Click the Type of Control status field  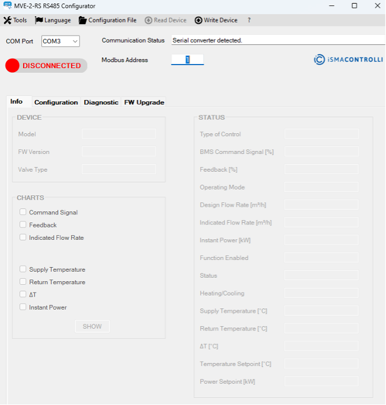(321, 134)
